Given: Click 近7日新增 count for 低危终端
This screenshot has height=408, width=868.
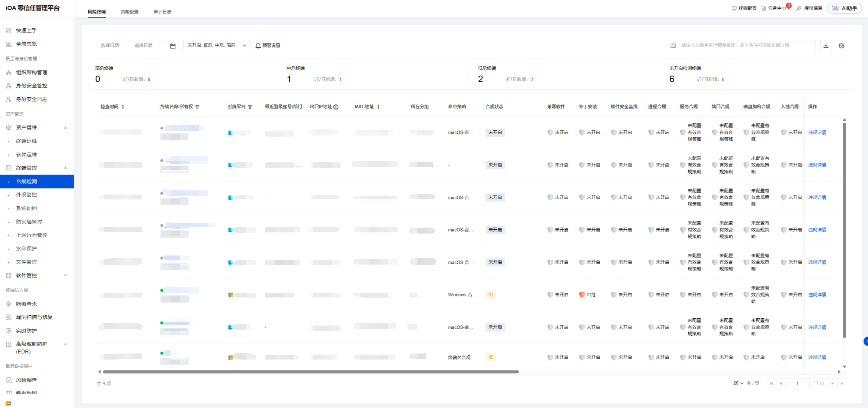Looking at the screenshot, I should tap(532, 79).
